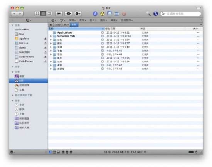Eject the Applexs volume
212x167 pixels.
click(45, 39)
